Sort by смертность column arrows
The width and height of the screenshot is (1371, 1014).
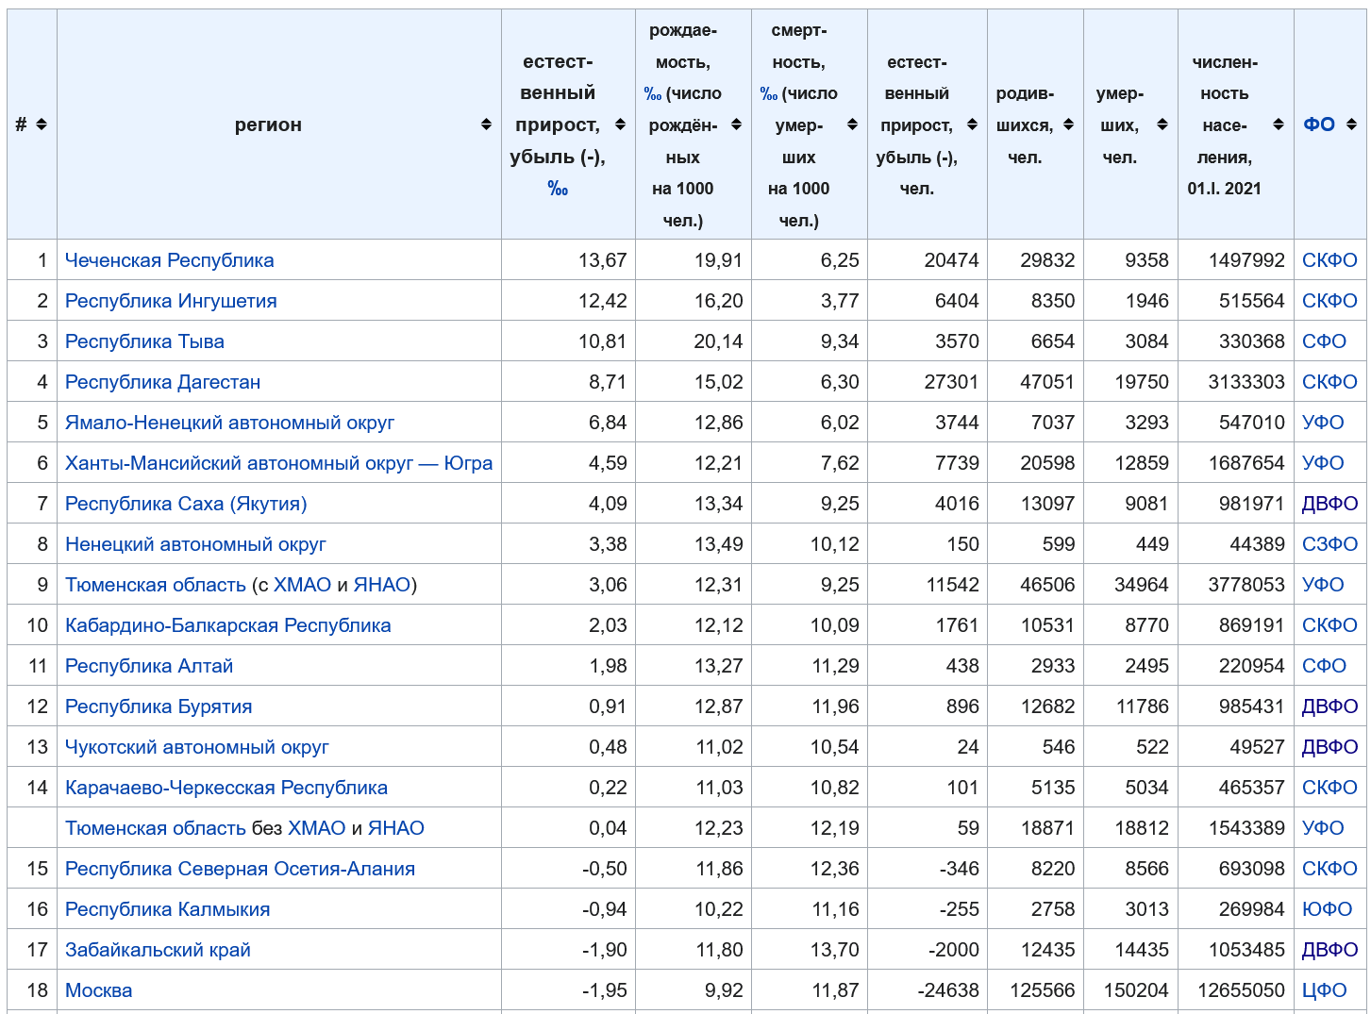click(x=852, y=125)
